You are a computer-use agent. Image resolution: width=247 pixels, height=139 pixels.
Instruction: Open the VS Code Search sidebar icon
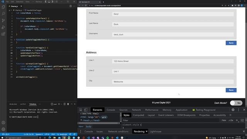(x=3, y=14)
